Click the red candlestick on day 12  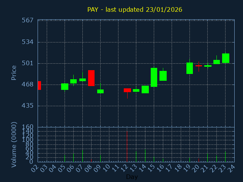pyautogui.click(x=127, y=90)
